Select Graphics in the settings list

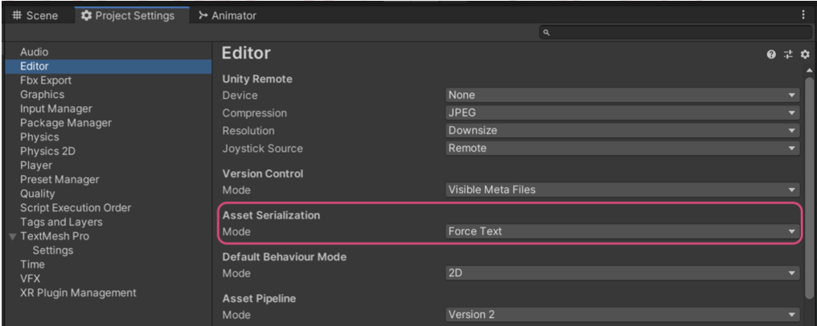[42, 95]
